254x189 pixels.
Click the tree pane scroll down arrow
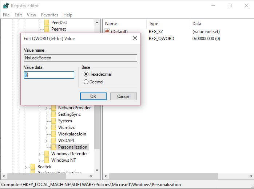click(x=97, y=170)
